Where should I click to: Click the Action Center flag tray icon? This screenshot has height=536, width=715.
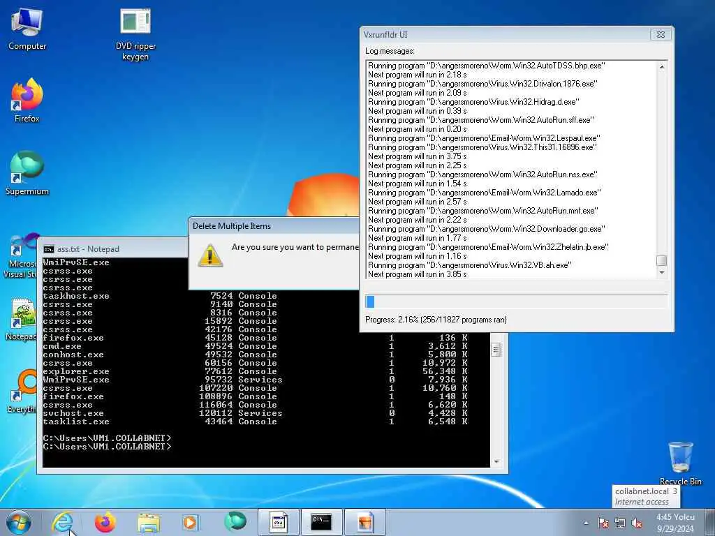coord(603,523)
